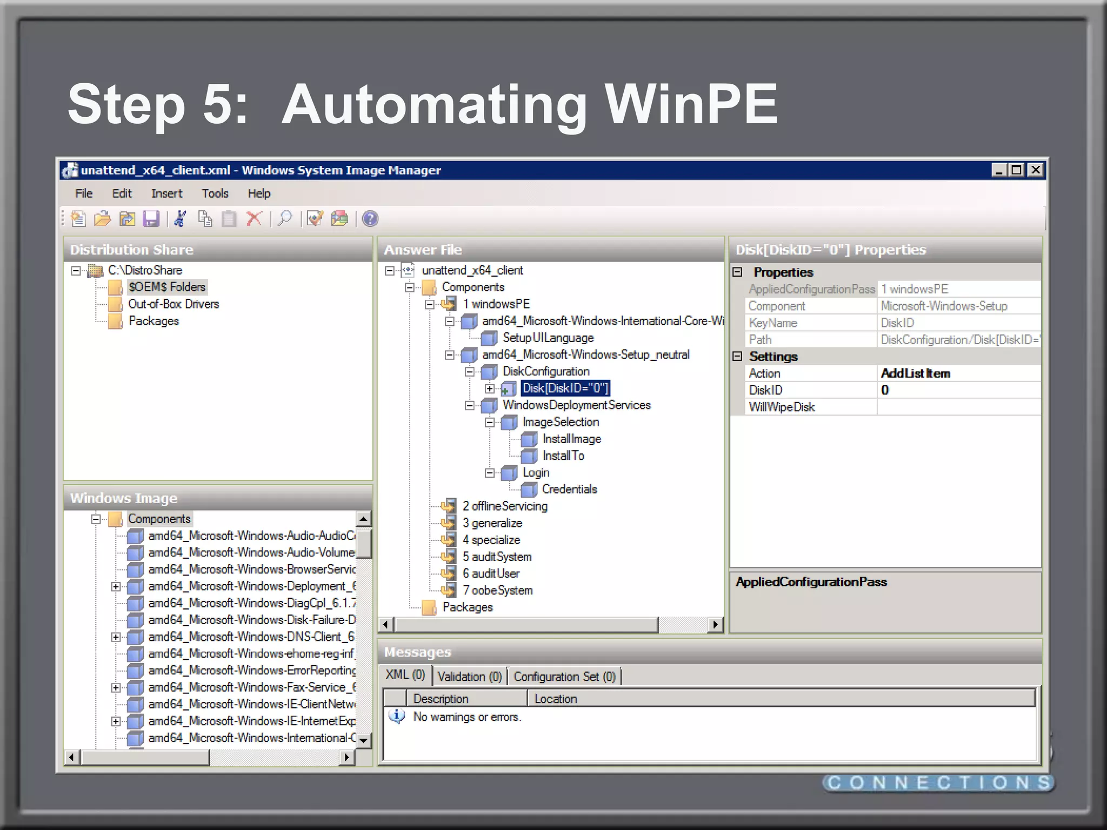This screenshot has width=1107, height=830.
Task: Select amd64_Microsoft-Windows-Fax-Service component
Action: [x=252, y=687]
